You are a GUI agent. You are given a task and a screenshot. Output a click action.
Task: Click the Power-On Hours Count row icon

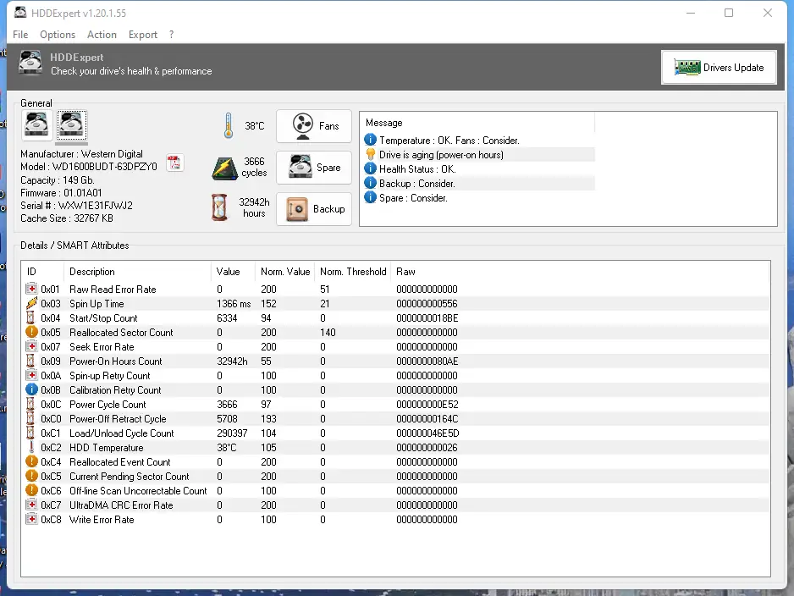pos(30,361)
